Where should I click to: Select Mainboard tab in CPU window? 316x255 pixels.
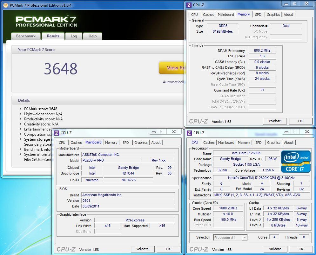pyautogui.click(x=226, y=143)
